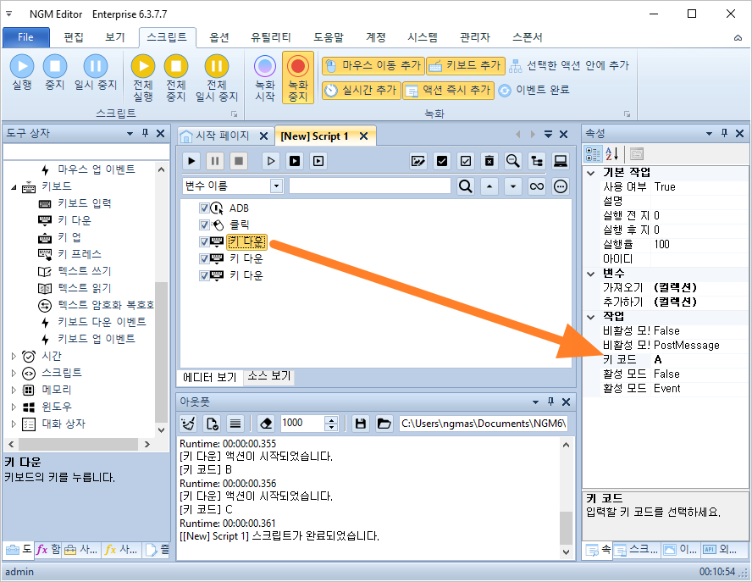
Task: Expand the 윈도우 toolbox category
Action: point(14,407)
